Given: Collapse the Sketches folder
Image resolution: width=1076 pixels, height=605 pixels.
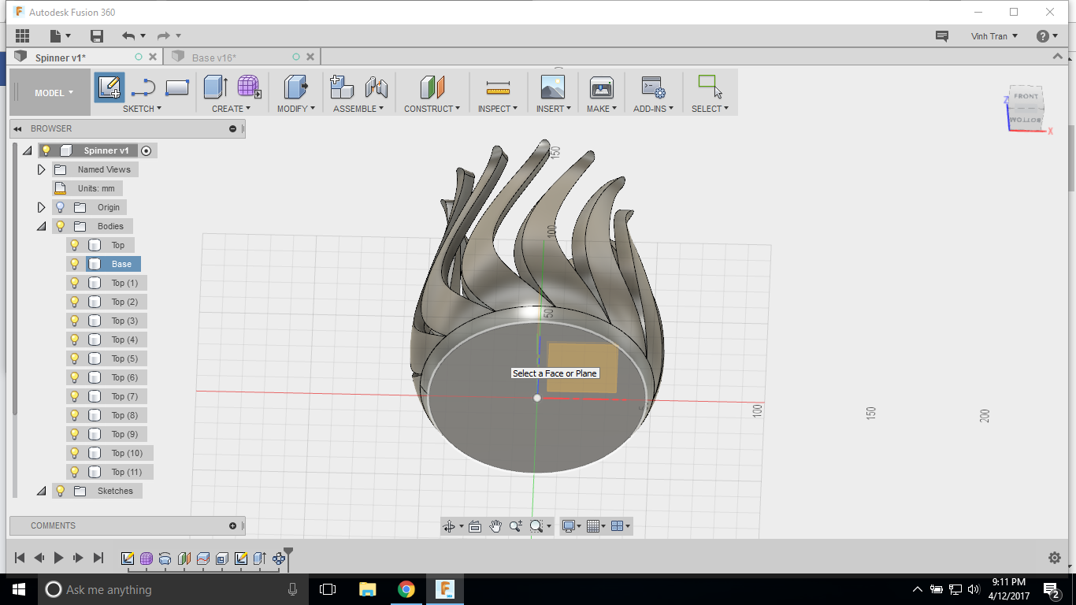Looking at the screenshot, I should click(x=42, y=491).
